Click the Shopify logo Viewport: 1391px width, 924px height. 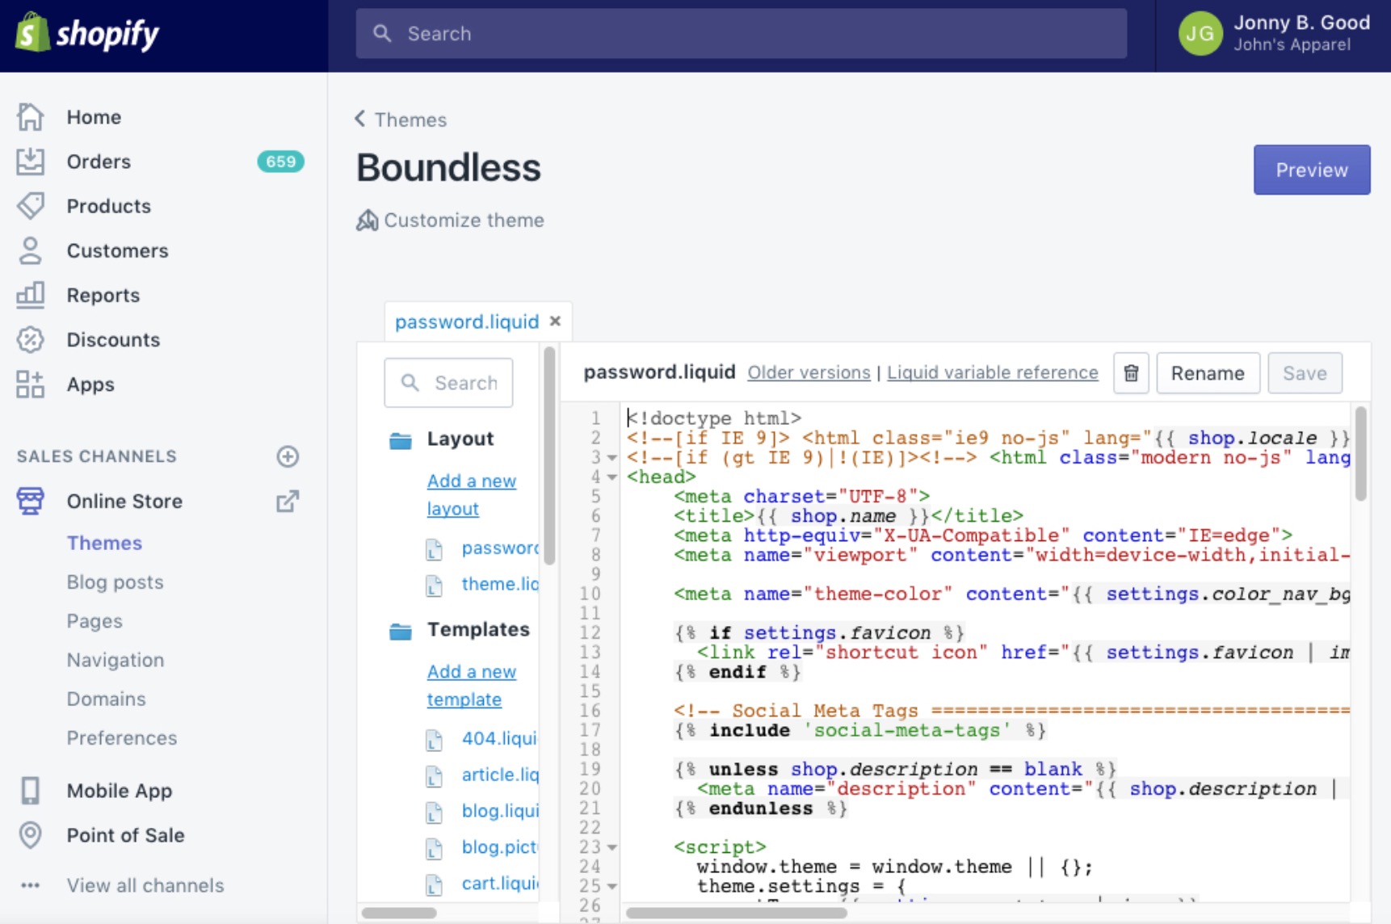click(87, 33)
